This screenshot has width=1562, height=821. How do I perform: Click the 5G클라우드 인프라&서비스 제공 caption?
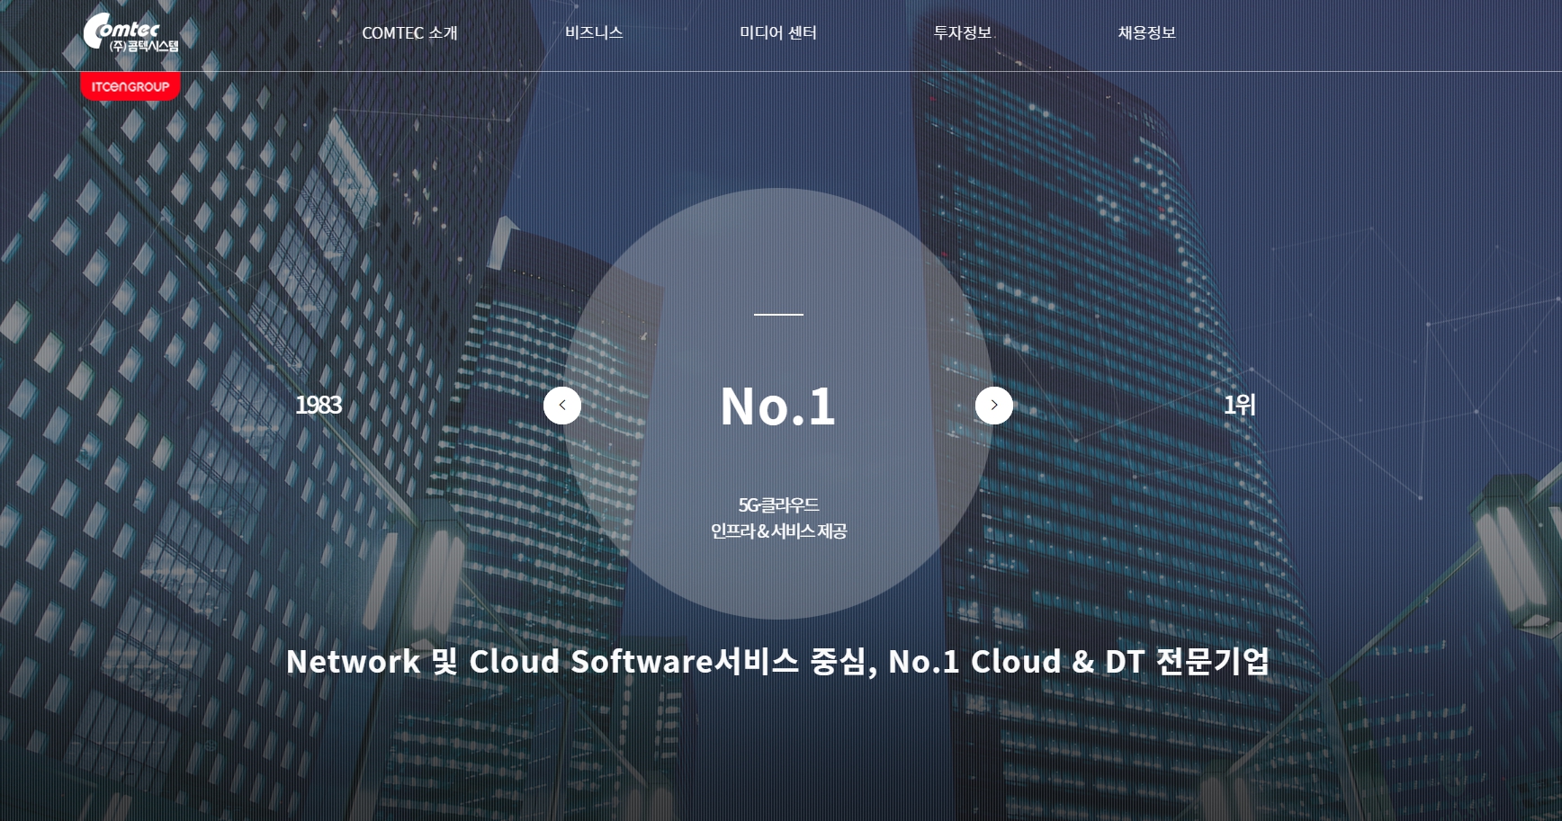pyautogui.click(x=778, y=518)
